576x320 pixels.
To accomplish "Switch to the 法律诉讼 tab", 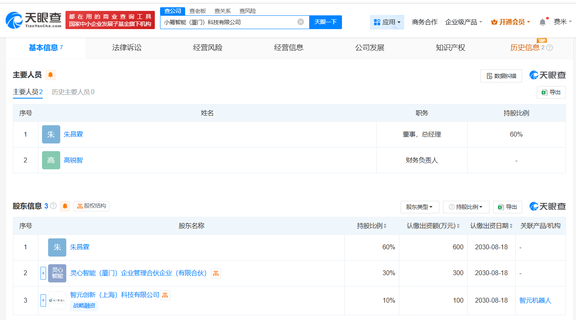I will (127, 47).
